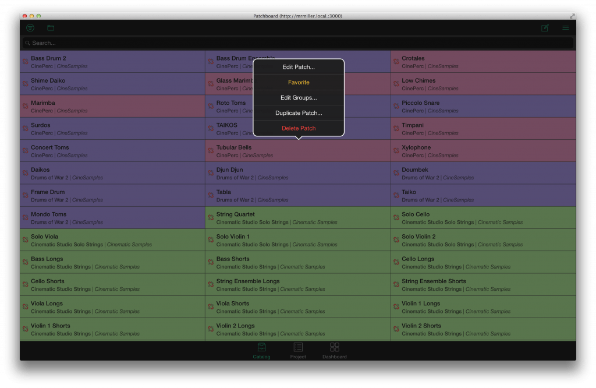Screen dimensions: 596x388
Task: Select the Bass Shorts patch text
Action: (x=233, y=259)
